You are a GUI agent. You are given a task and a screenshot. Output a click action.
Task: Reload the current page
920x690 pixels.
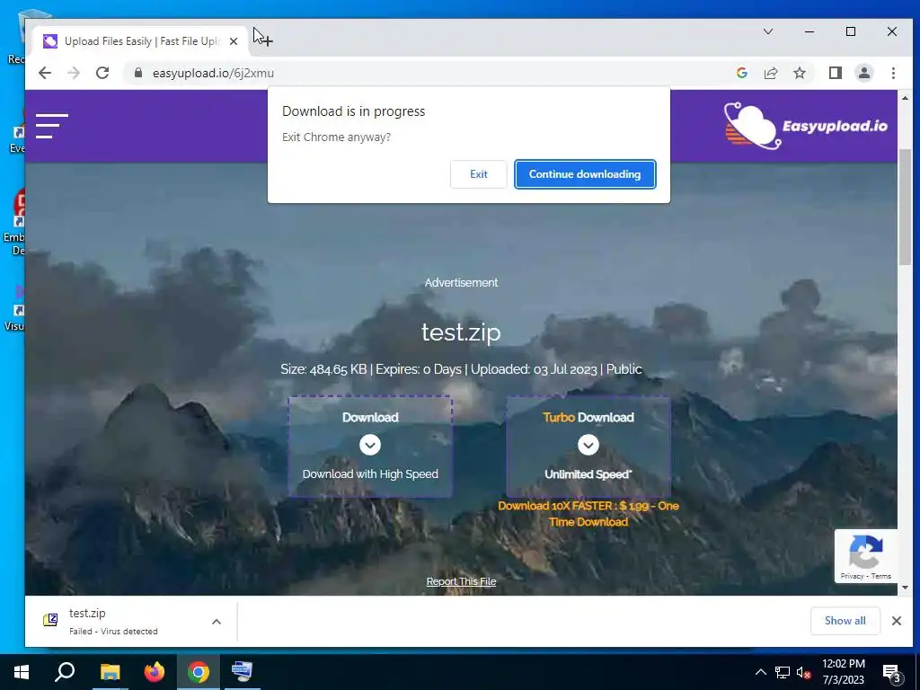(x=102, y=73)
